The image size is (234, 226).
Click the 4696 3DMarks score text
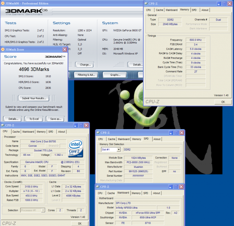coord(34,69)
